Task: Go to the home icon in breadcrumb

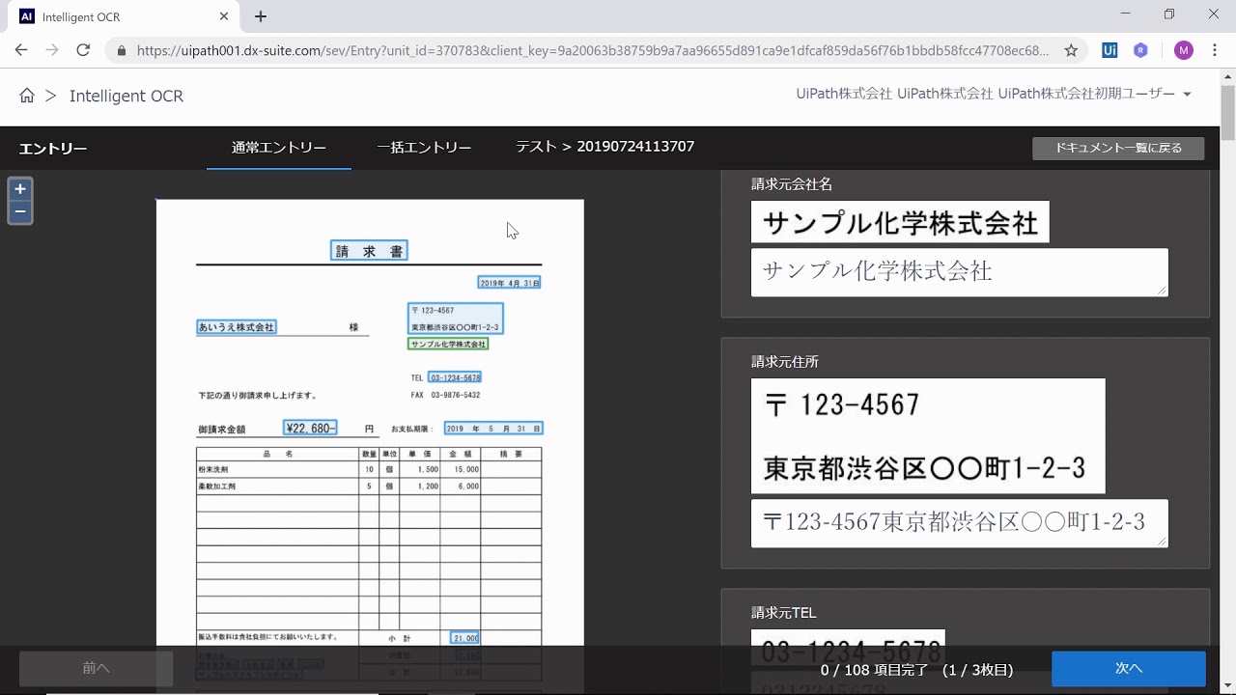Action: click(27, 96)
